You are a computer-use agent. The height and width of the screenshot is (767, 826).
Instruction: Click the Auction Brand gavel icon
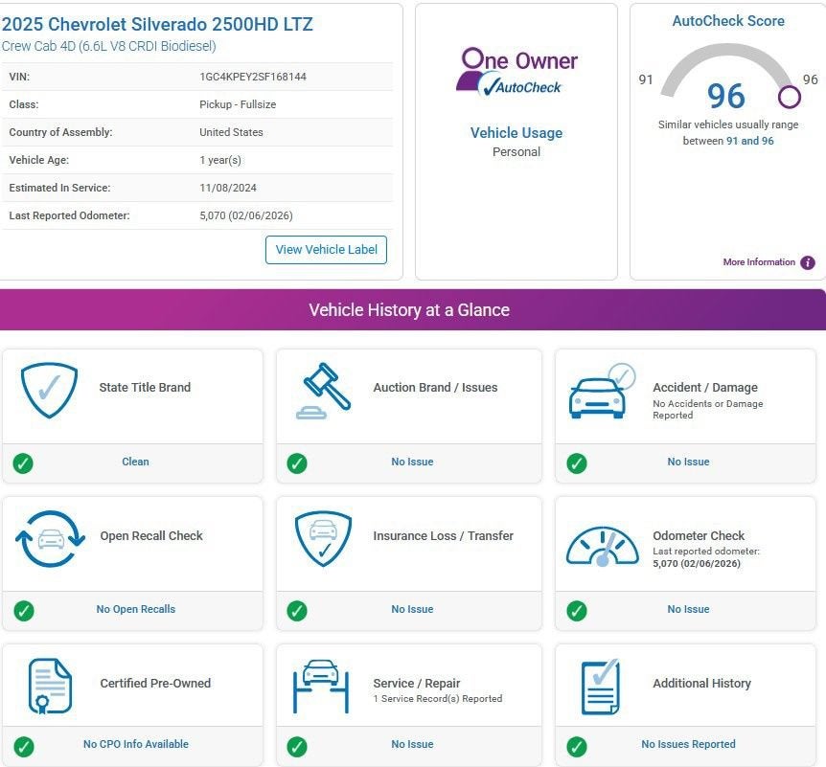(x=324, y=391)
